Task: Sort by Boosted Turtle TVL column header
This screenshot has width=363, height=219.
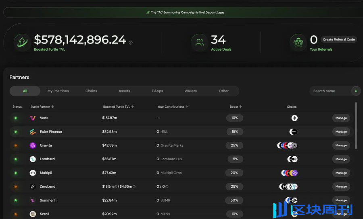Action: [x=119, y=107]
